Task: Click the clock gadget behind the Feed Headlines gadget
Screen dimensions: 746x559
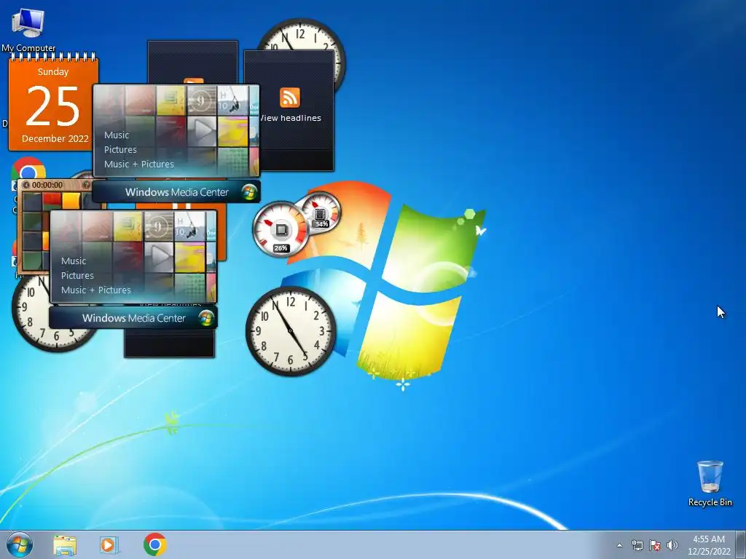Action: coord(302,34)
